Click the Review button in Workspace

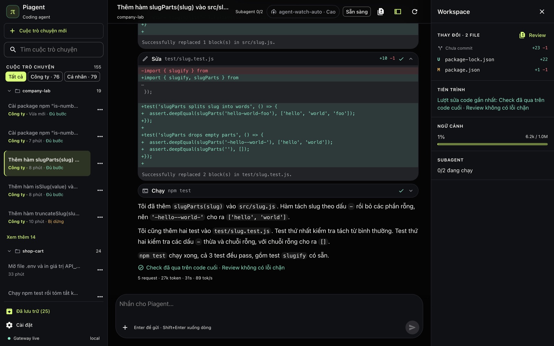click(533, 35)
